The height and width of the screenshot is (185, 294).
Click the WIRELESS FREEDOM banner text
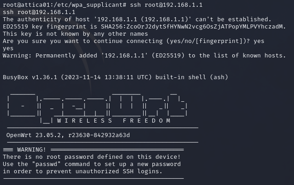pyautogui.click(x=114, y=121)
